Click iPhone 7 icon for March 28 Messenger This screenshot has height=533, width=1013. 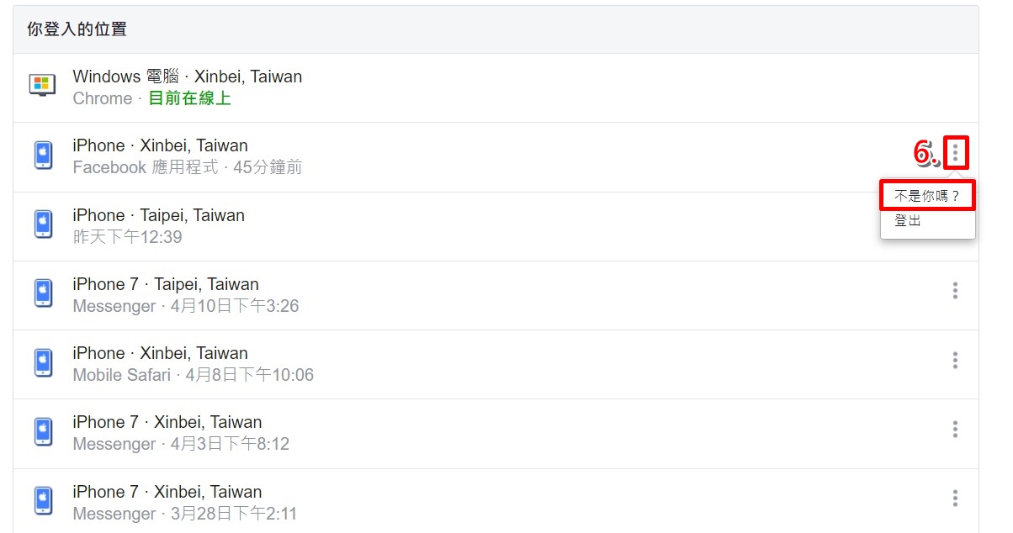(43, 500)
